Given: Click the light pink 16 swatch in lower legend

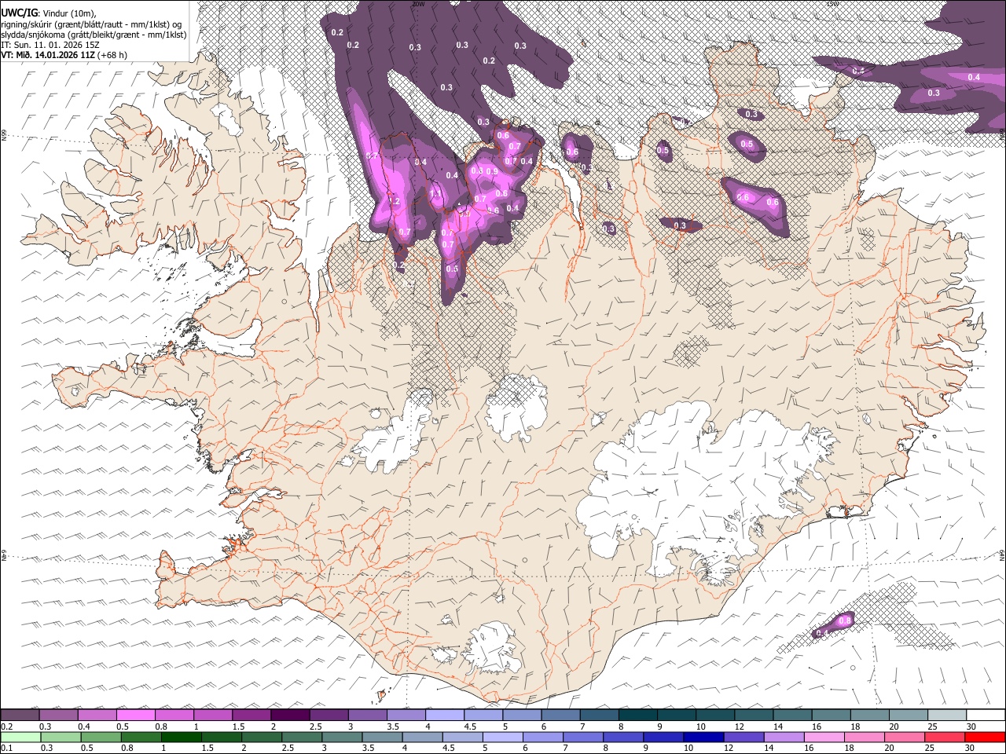Looking at the screenshot, I should (824, 737).
